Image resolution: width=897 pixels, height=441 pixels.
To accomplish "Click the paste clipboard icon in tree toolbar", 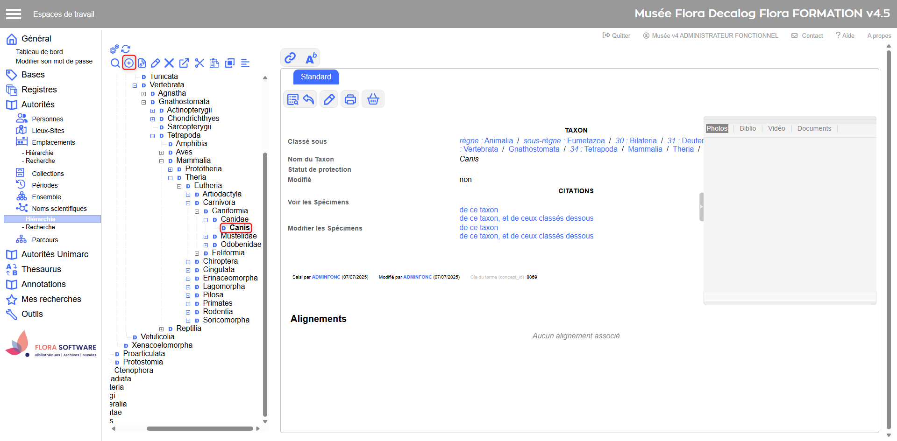I will click(214, 63).
